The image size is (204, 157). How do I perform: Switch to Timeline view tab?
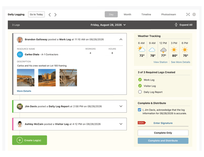pyautogui.click(x=146, y=14)
